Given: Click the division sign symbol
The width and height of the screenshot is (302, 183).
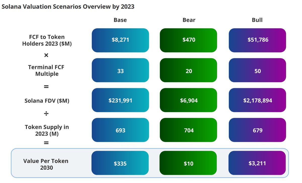Looking at the screenshot, I should (46, 114).
